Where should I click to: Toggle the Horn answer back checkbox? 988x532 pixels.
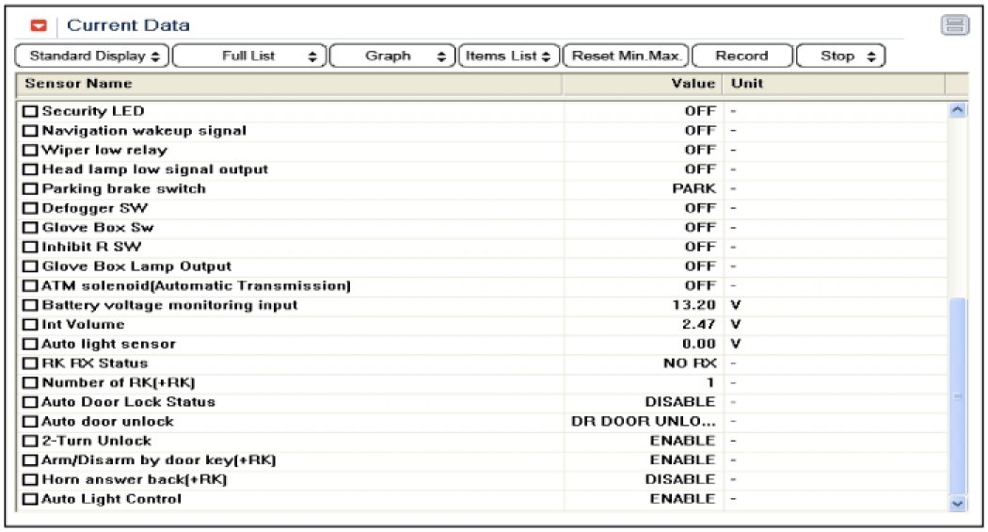pos(30,480)
